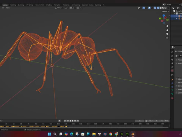Switch to the UV Editing workspace tab
This screenshot has width=182, height=137.
tap(30, 5)
